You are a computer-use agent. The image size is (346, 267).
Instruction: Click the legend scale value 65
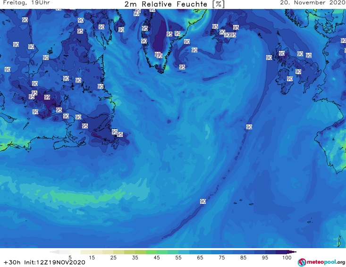pyautogui.click(x=200, y=258)
